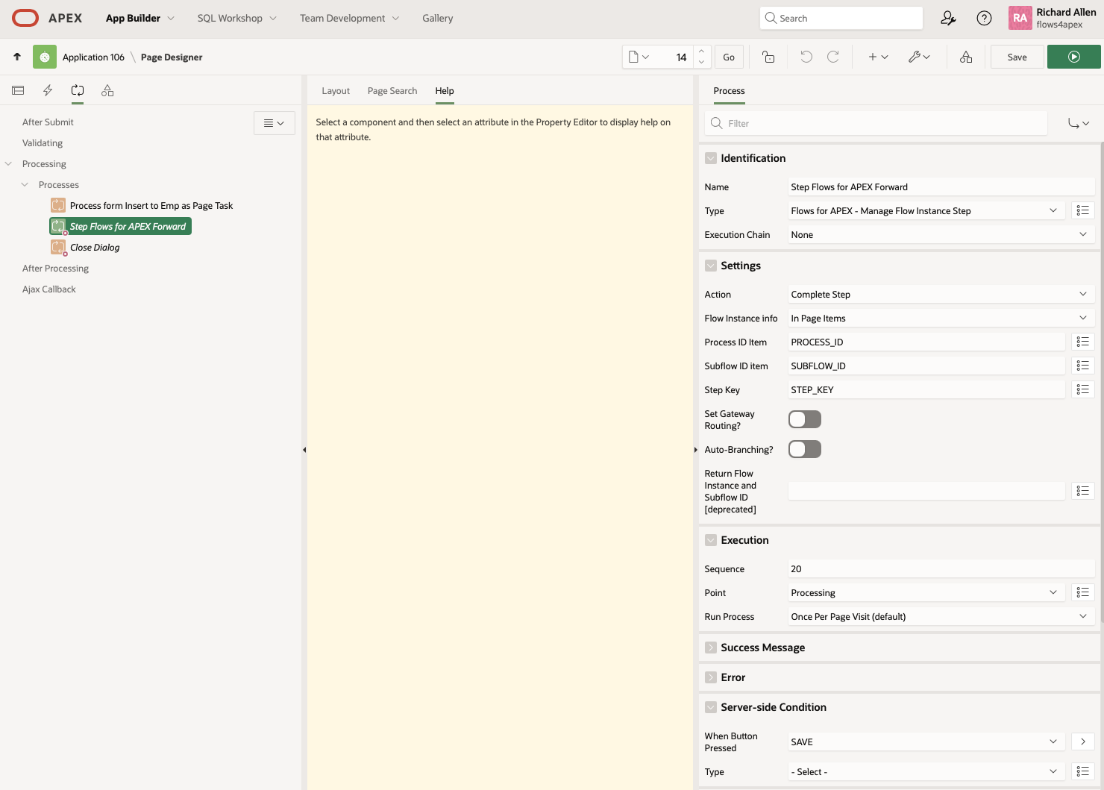Open Go to Group arrow menu

coord(1079,123)
